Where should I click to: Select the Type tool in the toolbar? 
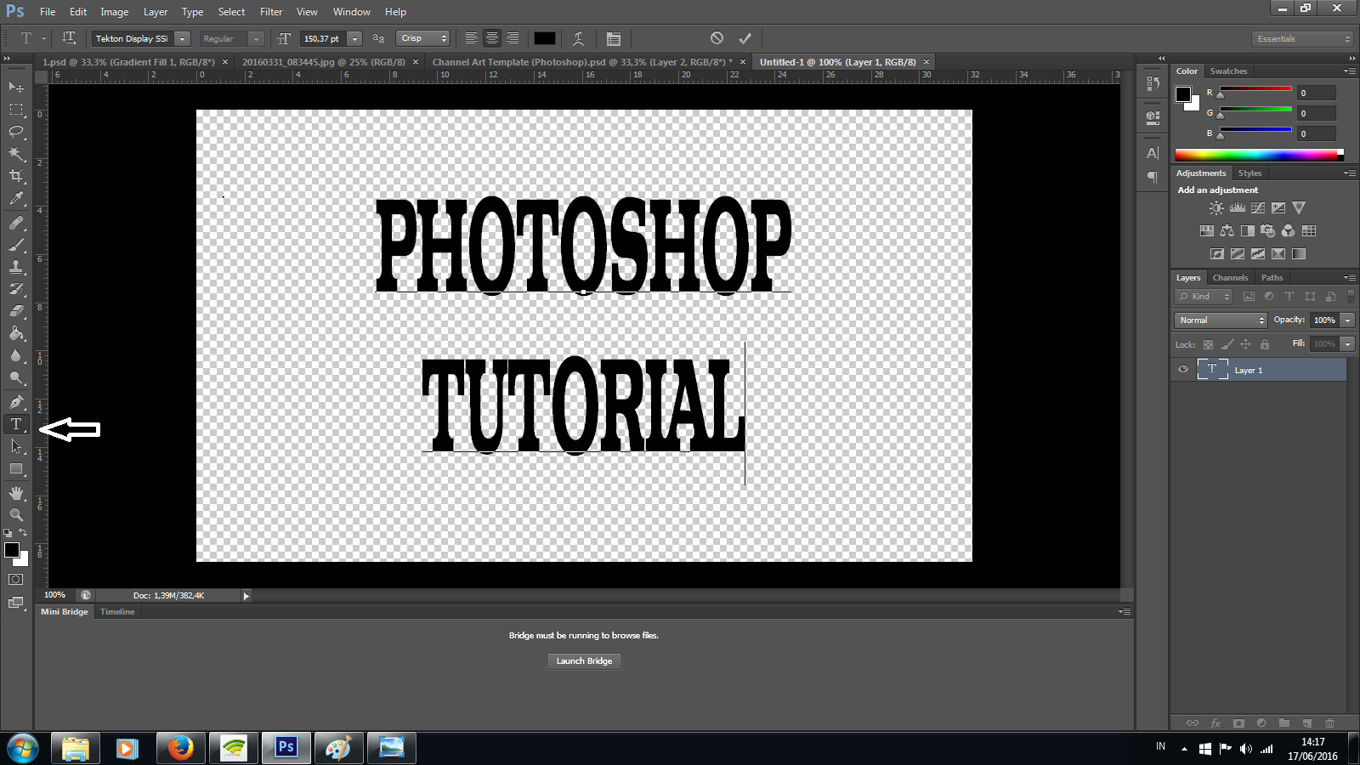click(x=15, y=424)
